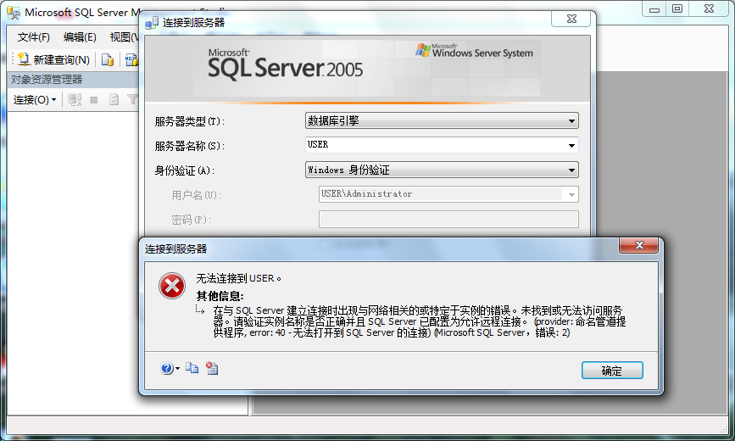Open the 文件(F) menu
The width and height of the screenshot is (735, 441).
pyautogui.click(x=33, y=37)
